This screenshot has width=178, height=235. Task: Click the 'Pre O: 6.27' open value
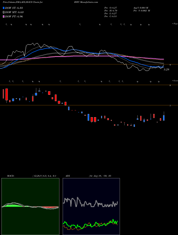(x=111, y=8)
